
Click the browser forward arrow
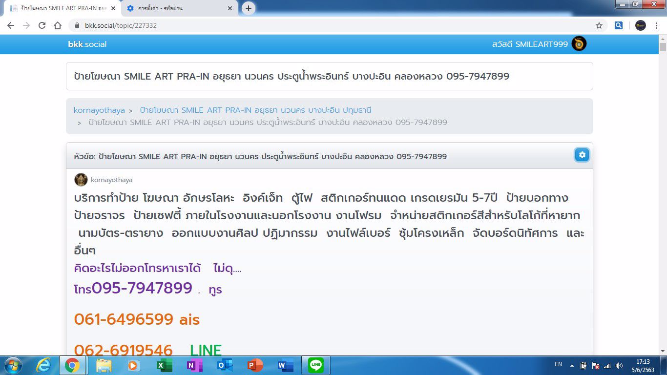point(26,25)
